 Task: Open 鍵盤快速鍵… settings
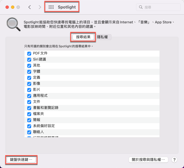(x=21, y=160)
